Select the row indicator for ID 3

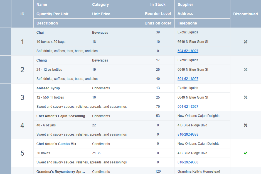(x=6, y=97)
